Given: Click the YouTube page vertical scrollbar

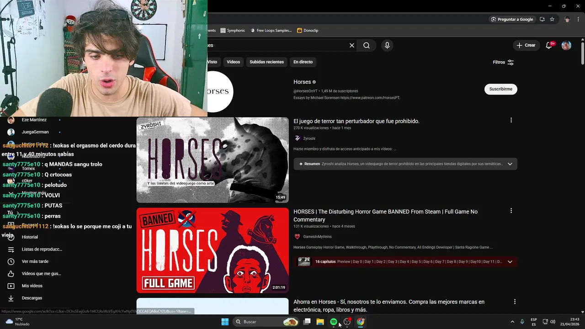Looking at the screenshot, I should point(583,54).
